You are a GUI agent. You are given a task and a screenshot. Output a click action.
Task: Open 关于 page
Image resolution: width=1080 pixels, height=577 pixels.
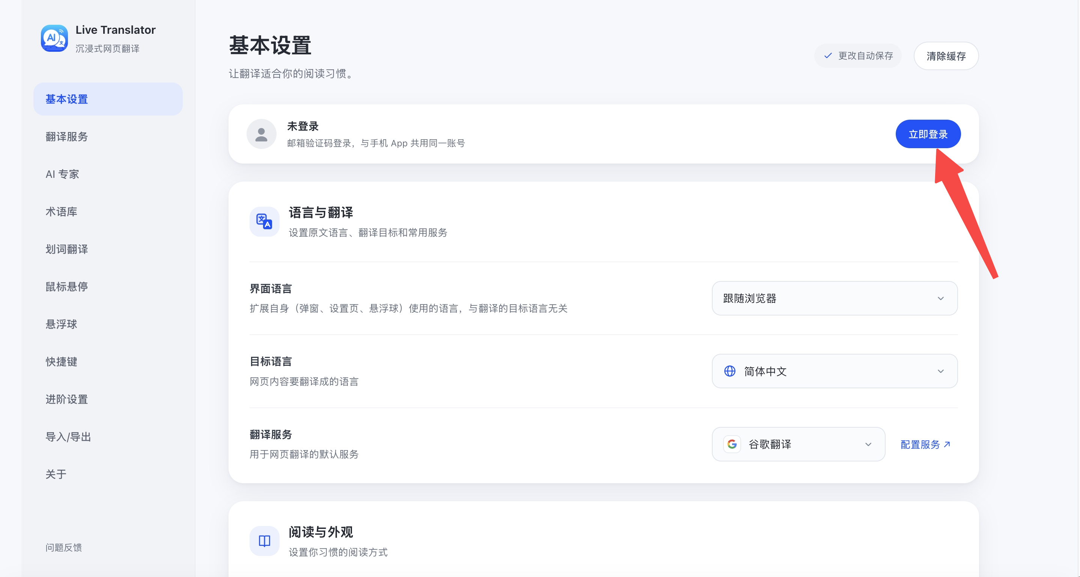(x=108, y=474)
